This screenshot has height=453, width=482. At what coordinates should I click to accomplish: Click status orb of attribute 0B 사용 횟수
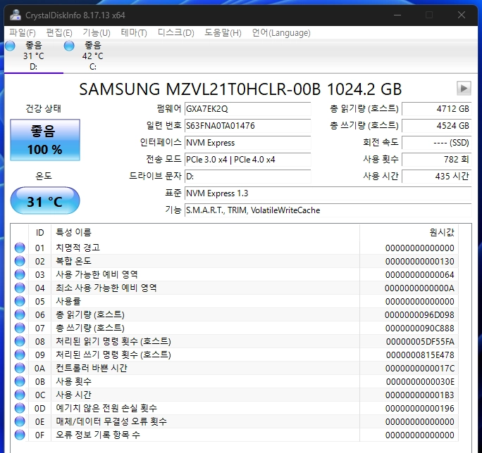(x=20, y=381)
